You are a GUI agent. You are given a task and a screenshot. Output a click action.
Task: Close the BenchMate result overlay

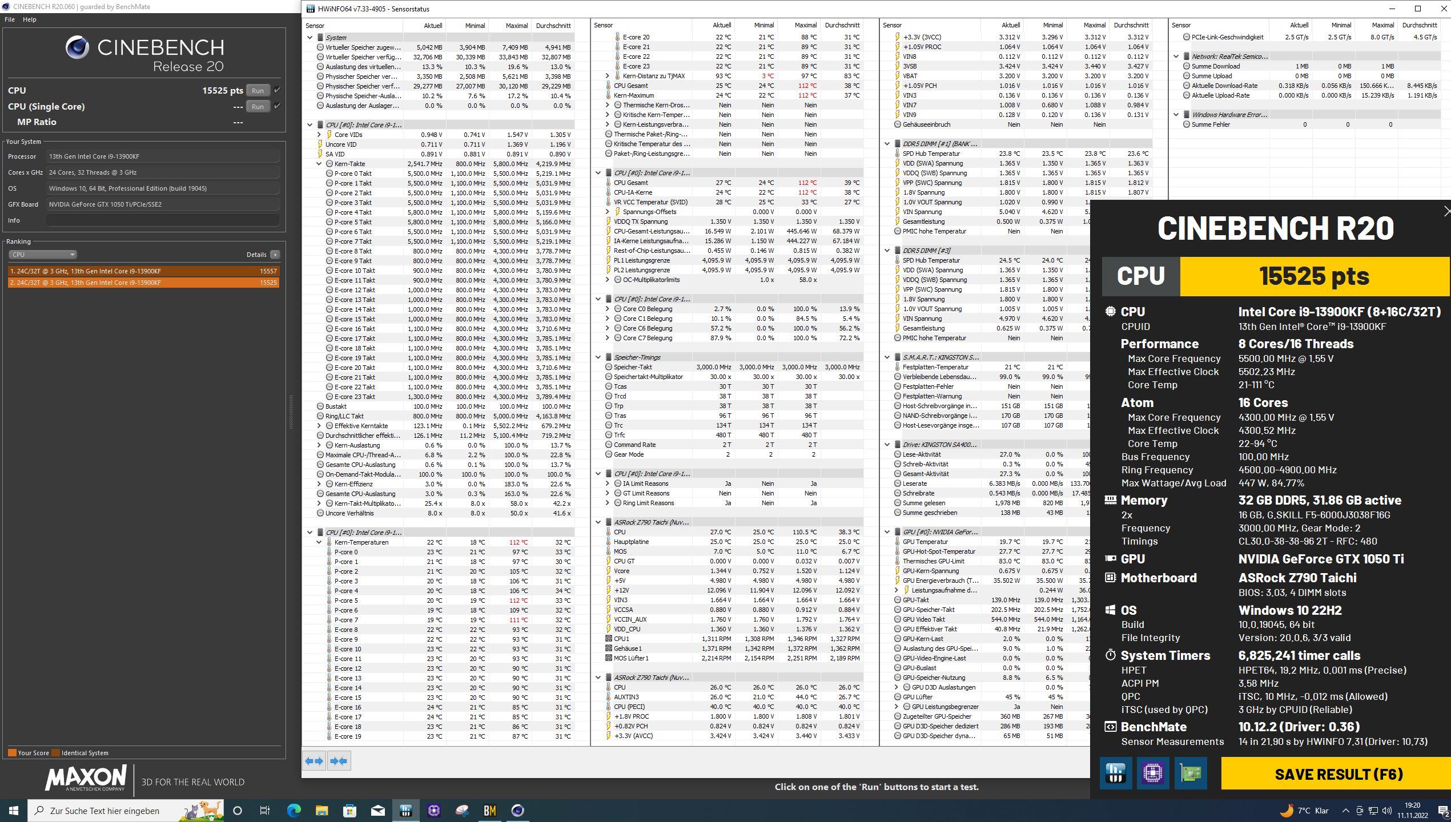[x=1446, y=212]
